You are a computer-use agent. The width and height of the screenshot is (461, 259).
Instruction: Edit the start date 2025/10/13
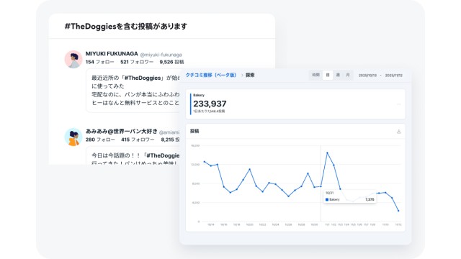click(x=367, y=76)
